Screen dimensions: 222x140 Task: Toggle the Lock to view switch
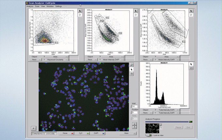149,135
